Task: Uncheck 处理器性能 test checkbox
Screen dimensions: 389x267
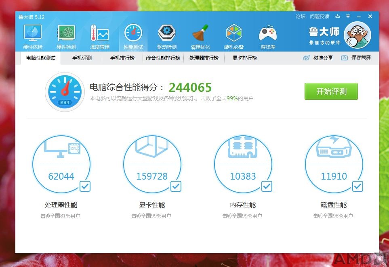Action: tap(85, 186)
